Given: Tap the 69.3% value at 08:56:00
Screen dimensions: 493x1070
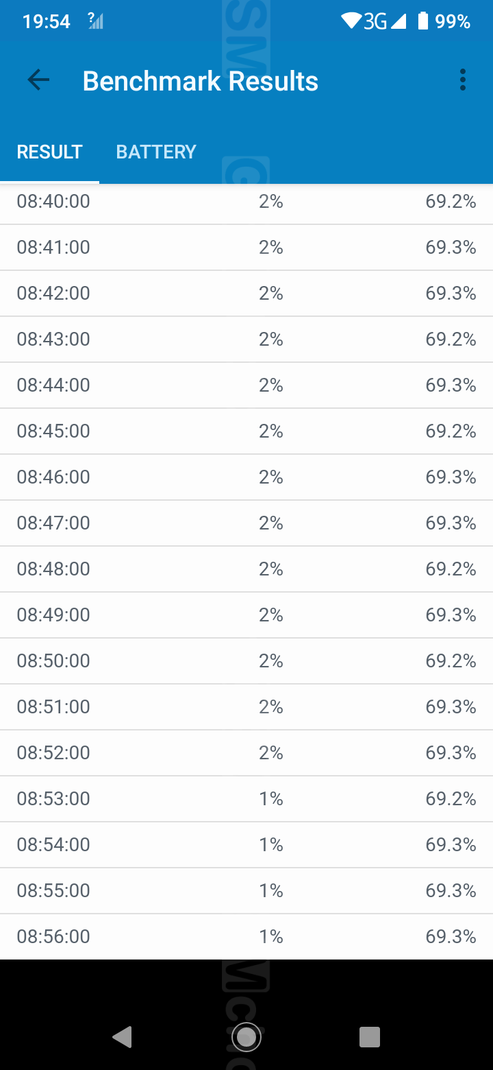Looking at the screenshot, I should (451, 936).
